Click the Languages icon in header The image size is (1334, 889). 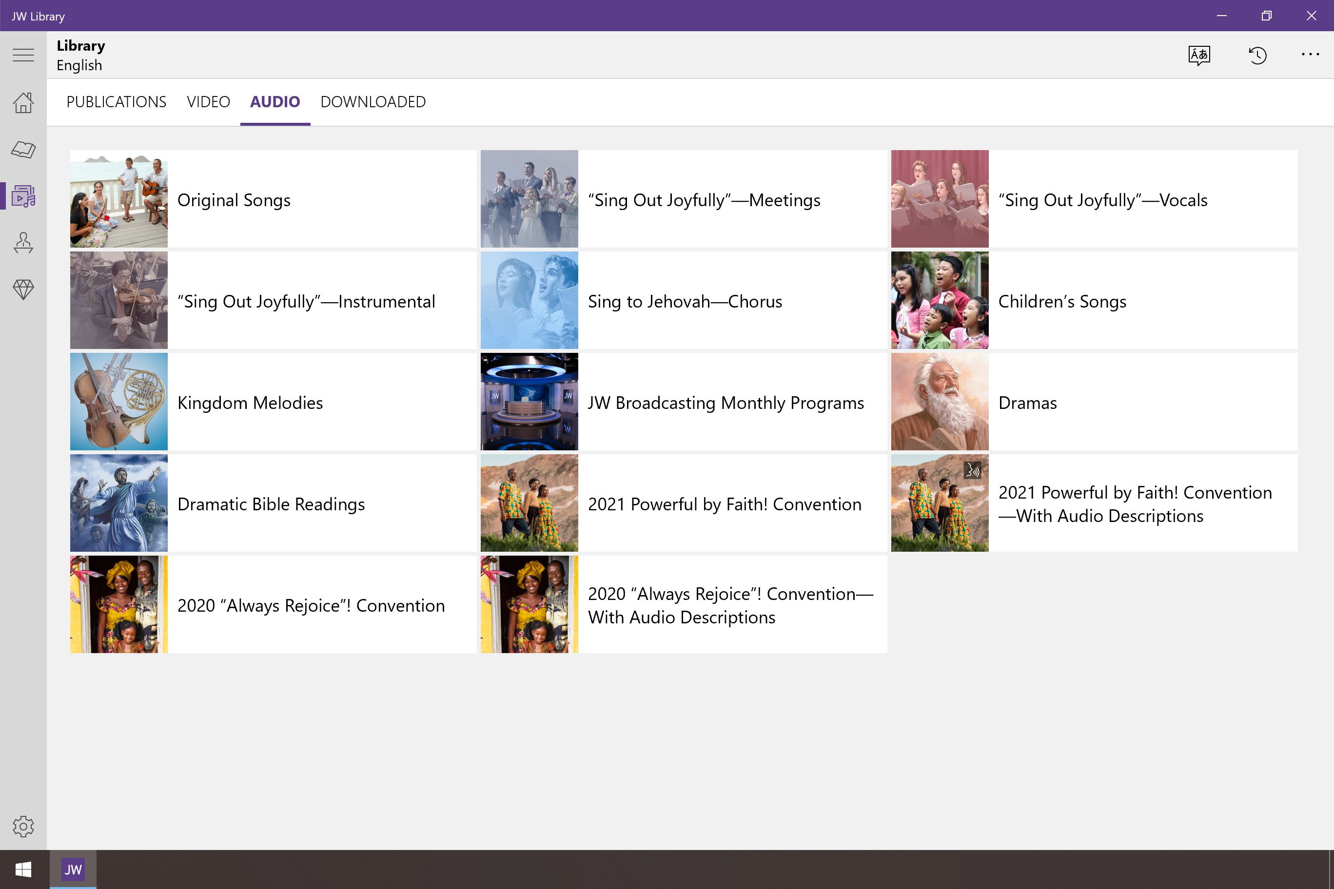click(1198, 55)
